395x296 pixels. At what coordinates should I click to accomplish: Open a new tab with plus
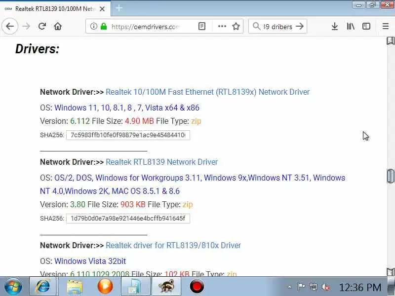point(119,8)
